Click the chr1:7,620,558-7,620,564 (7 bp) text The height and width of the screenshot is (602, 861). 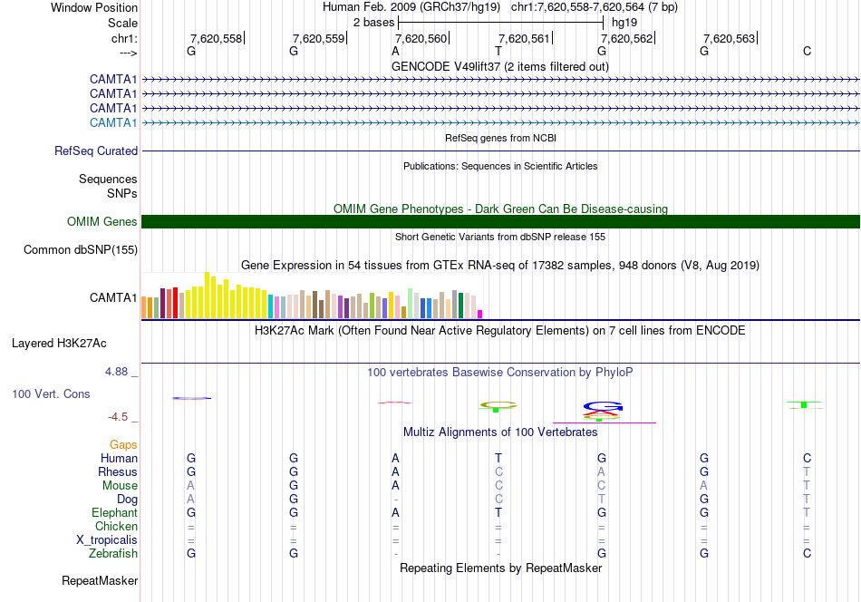pos(595,7)
